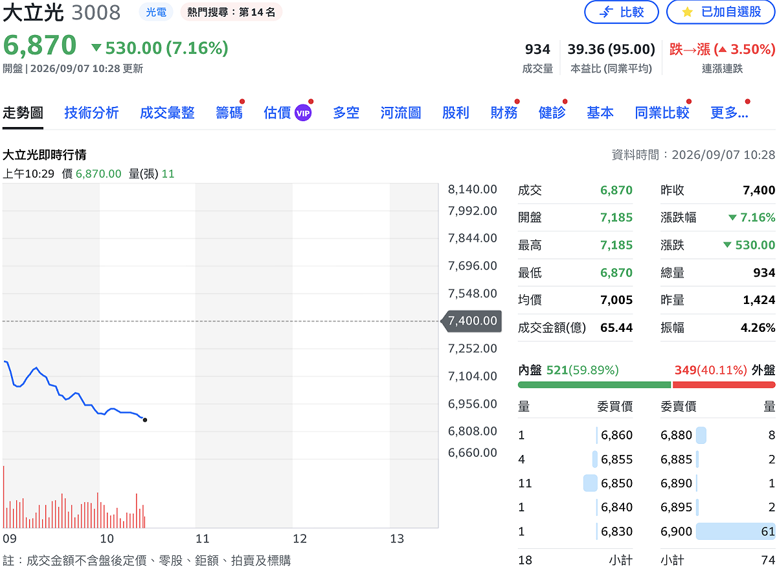Open the 財務 tab
Image resolution: width=777 pixels, height=569 pixels.
504,113
